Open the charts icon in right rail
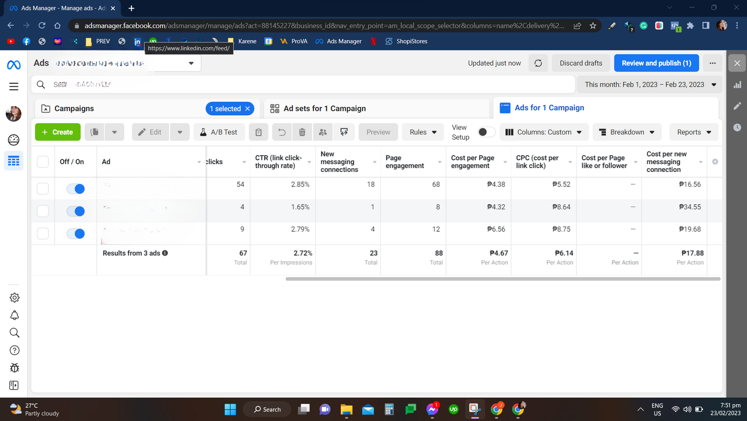Viewport: 747px width, 421px height. 737,85
